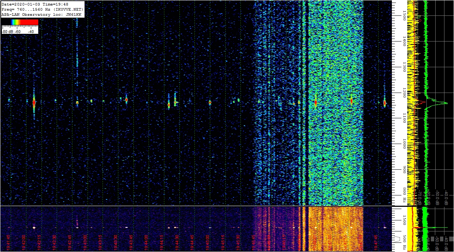Image resolution: width=454 pixels, height=252 pixels.
Task: Select the 19:42:30 time marker
Action: pyautogui.click(x=54, y=242)
